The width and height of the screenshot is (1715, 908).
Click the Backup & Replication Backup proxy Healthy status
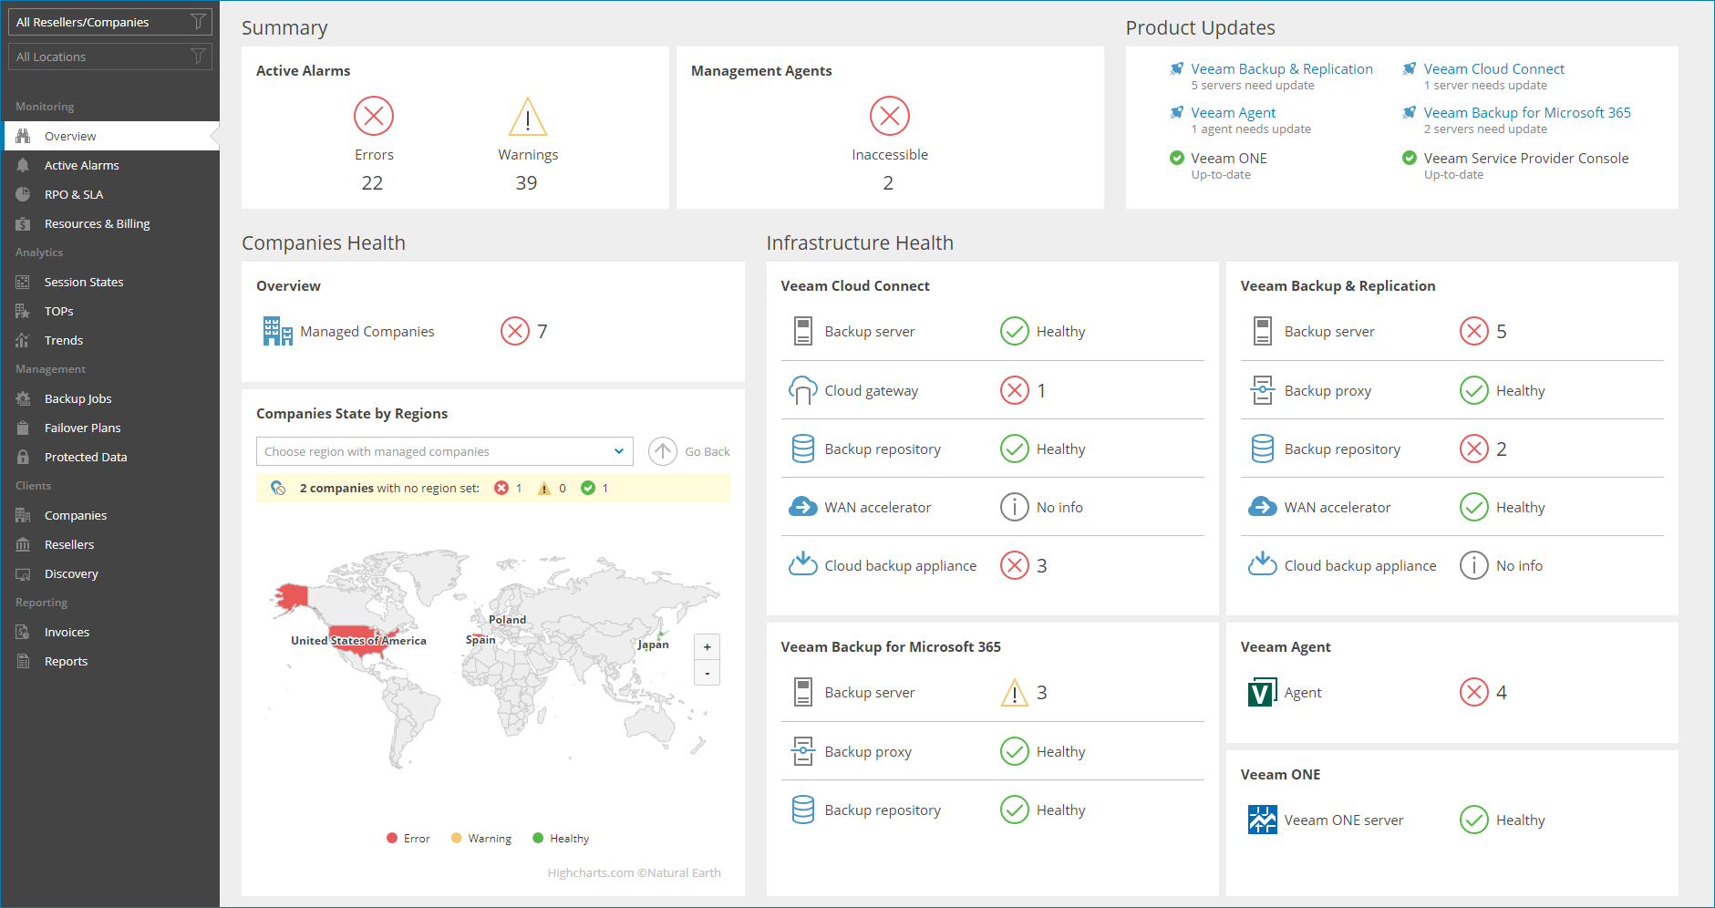coord(1503,390)
